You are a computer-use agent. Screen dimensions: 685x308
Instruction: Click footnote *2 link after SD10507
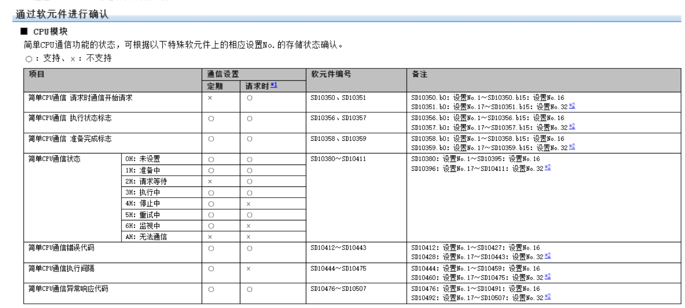[x=547, y=297]
